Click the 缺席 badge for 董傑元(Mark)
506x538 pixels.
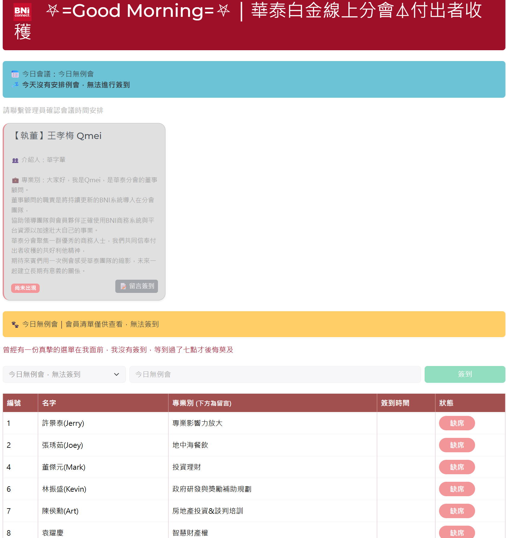point(457,467)
